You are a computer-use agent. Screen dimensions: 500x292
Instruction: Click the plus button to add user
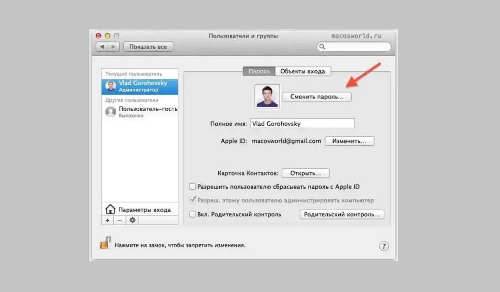click(107, 220)
